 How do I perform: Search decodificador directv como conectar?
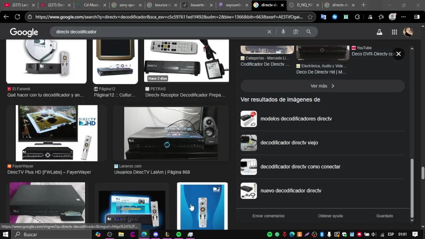point(322,167)
